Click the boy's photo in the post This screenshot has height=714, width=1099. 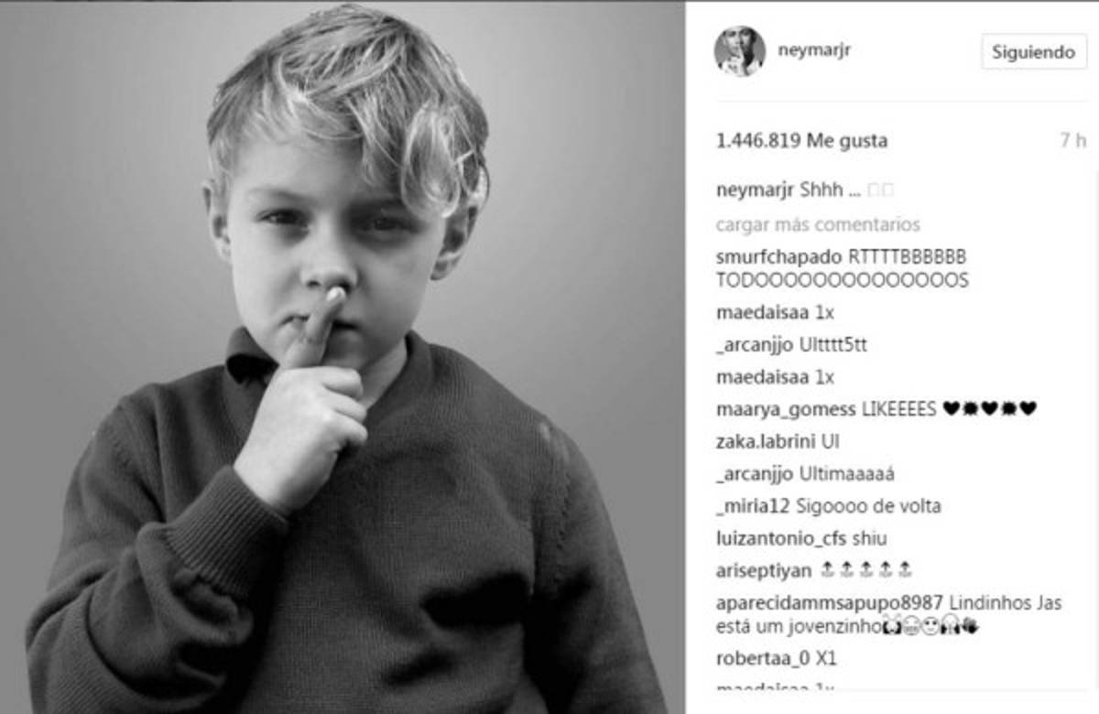pos(343,358)
